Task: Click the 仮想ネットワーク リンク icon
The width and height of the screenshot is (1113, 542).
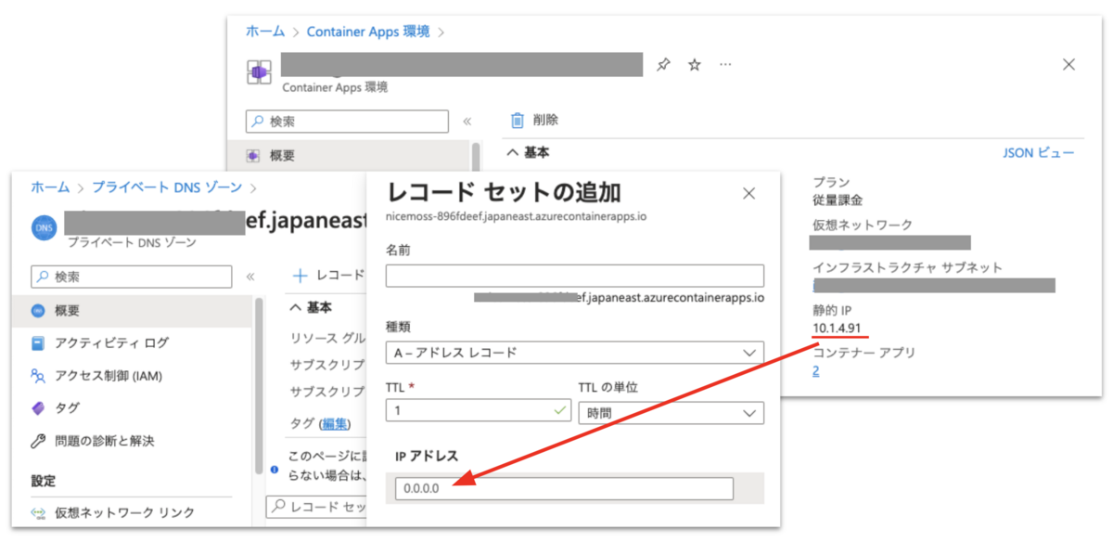Action: point(38,512)
